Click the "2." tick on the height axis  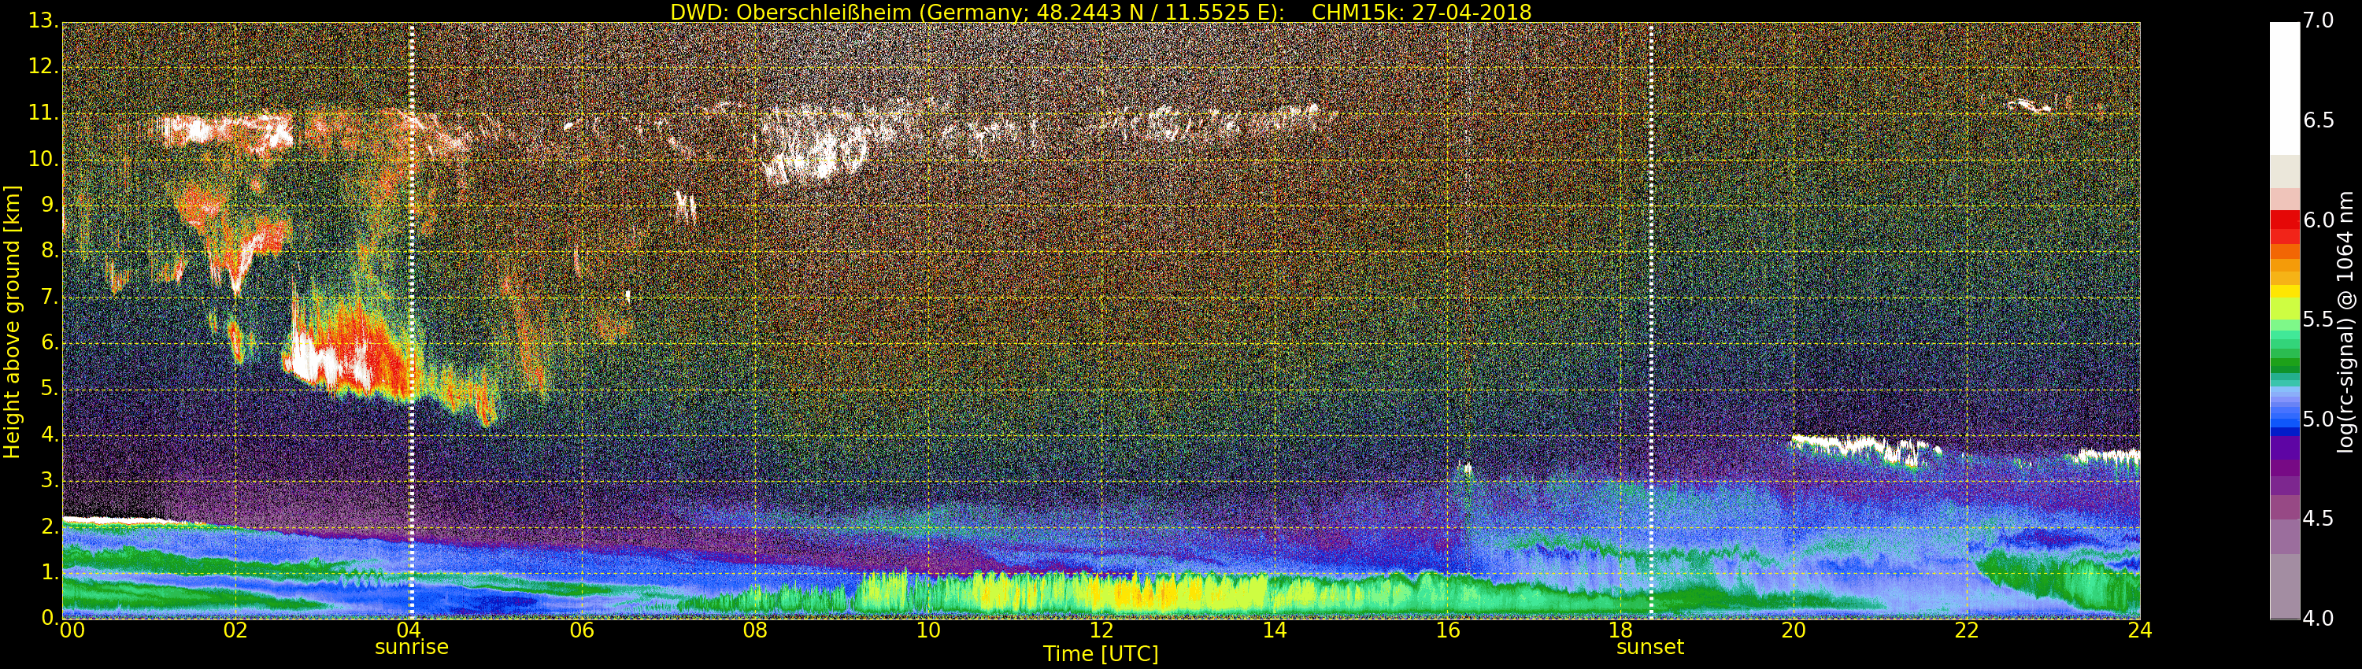50,527
